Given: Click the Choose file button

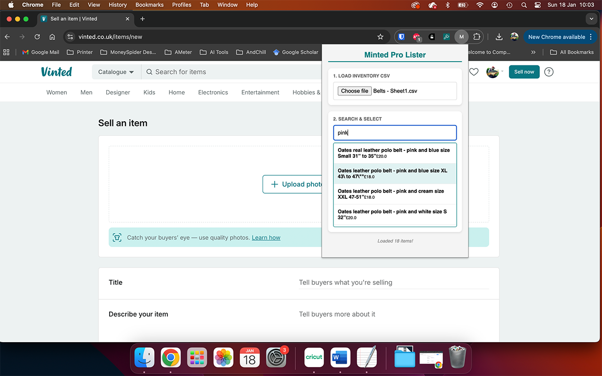Looking at the screenshot, I should point(355,91).
